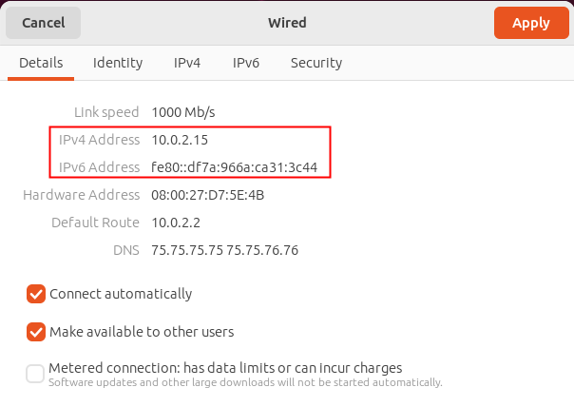Viewport: 574px width, 407px height.
Task: Click the software updates note under Metered connection
Action: click(245, 382)
